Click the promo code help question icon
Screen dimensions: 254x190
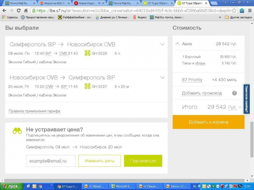pos(234,93)
